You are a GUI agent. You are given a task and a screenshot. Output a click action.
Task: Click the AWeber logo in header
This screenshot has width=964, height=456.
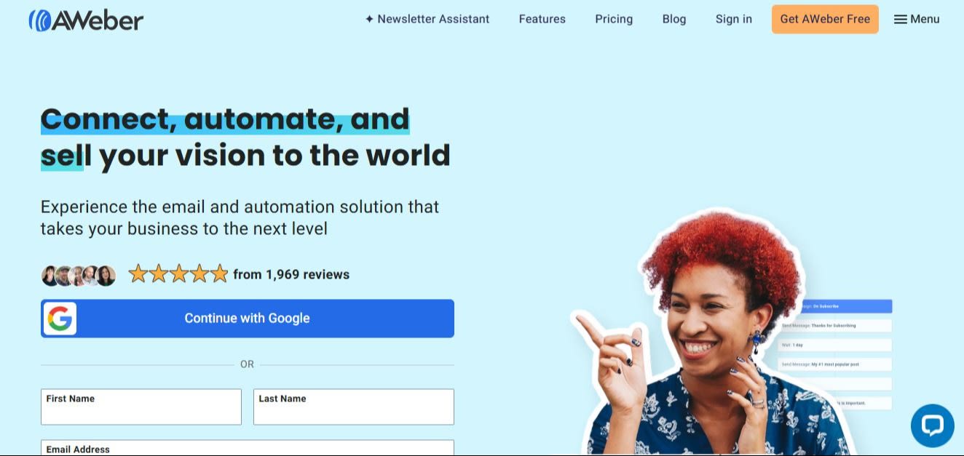86,20
